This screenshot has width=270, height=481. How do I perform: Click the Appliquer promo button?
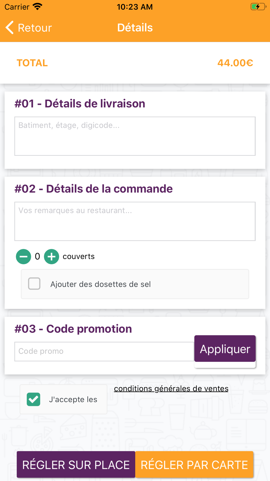(x=225, y=348)
